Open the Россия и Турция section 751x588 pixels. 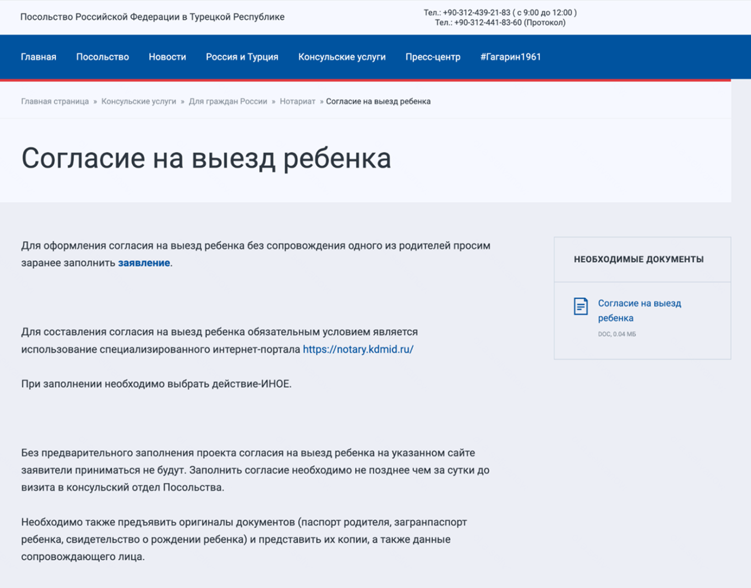point(242,57)
